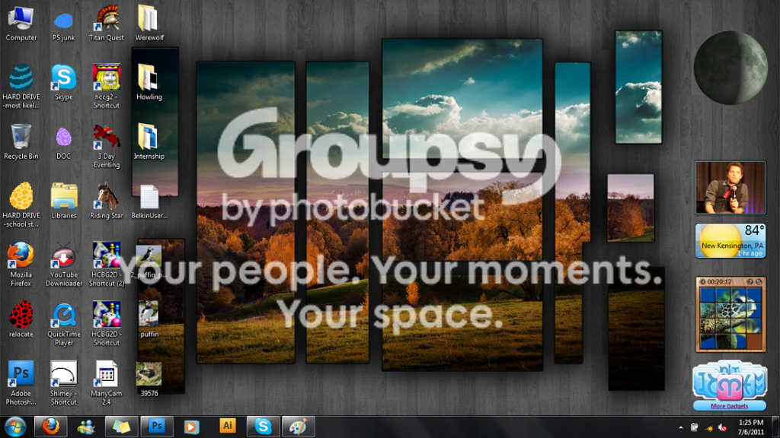Open Windows Live Messenger on the taskbar

(x=86, y=427)
